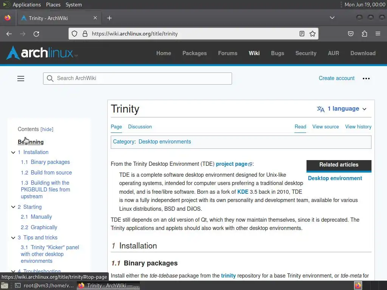Open the System menu

74,5
